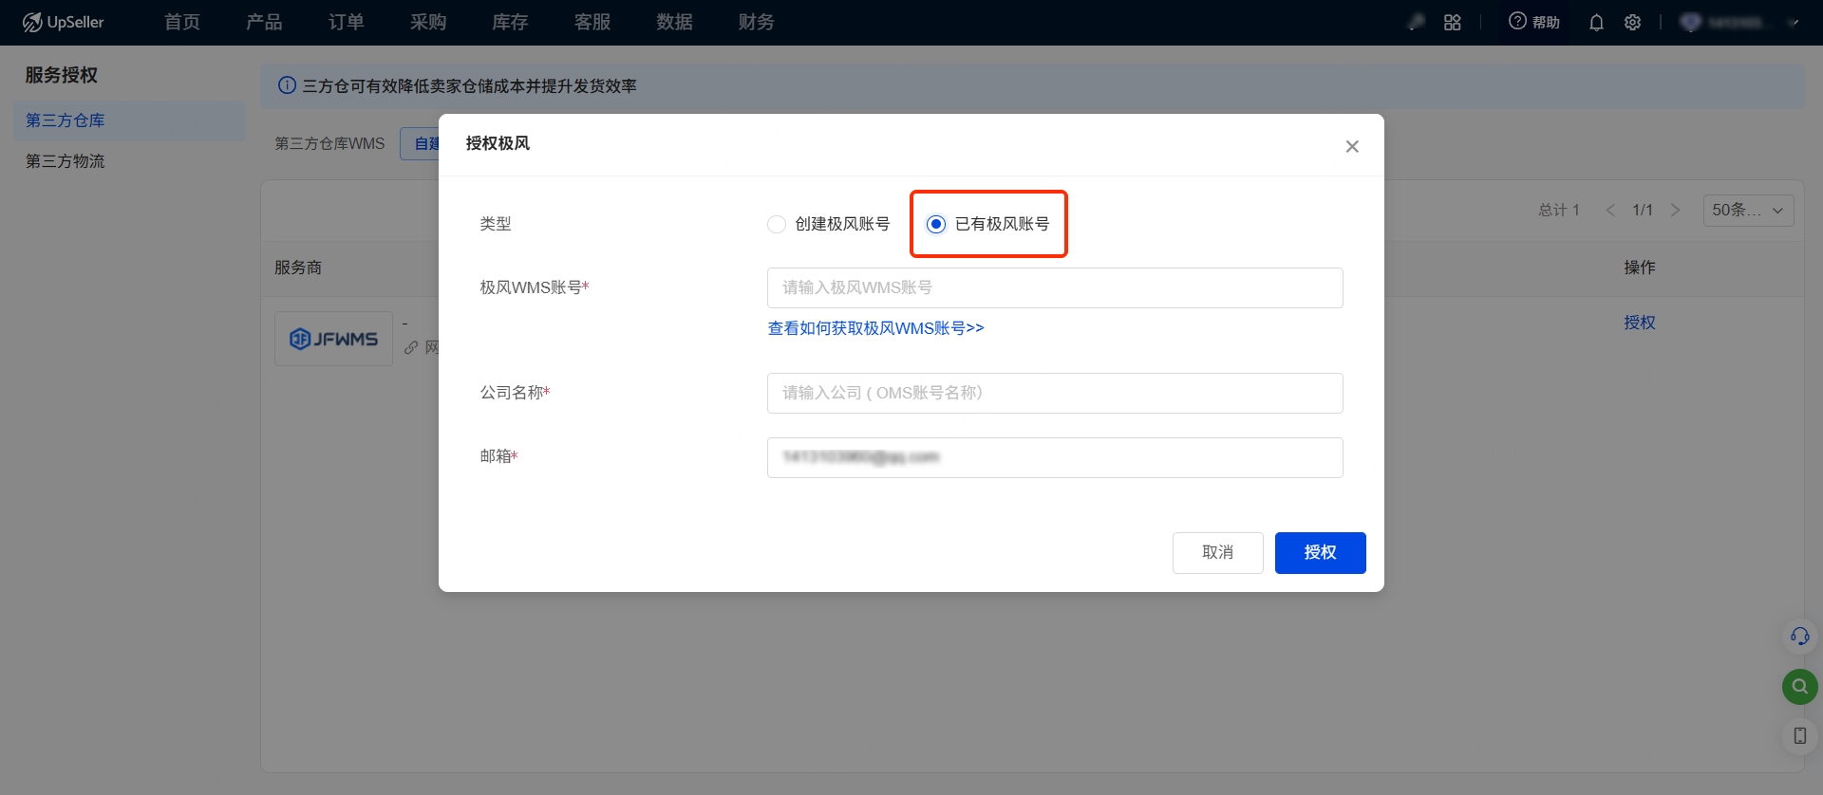This screenshot has width=1823, height=795.
Task: Go to previous page arrow
Action: pyautogui.click(x=1610, y=211)
